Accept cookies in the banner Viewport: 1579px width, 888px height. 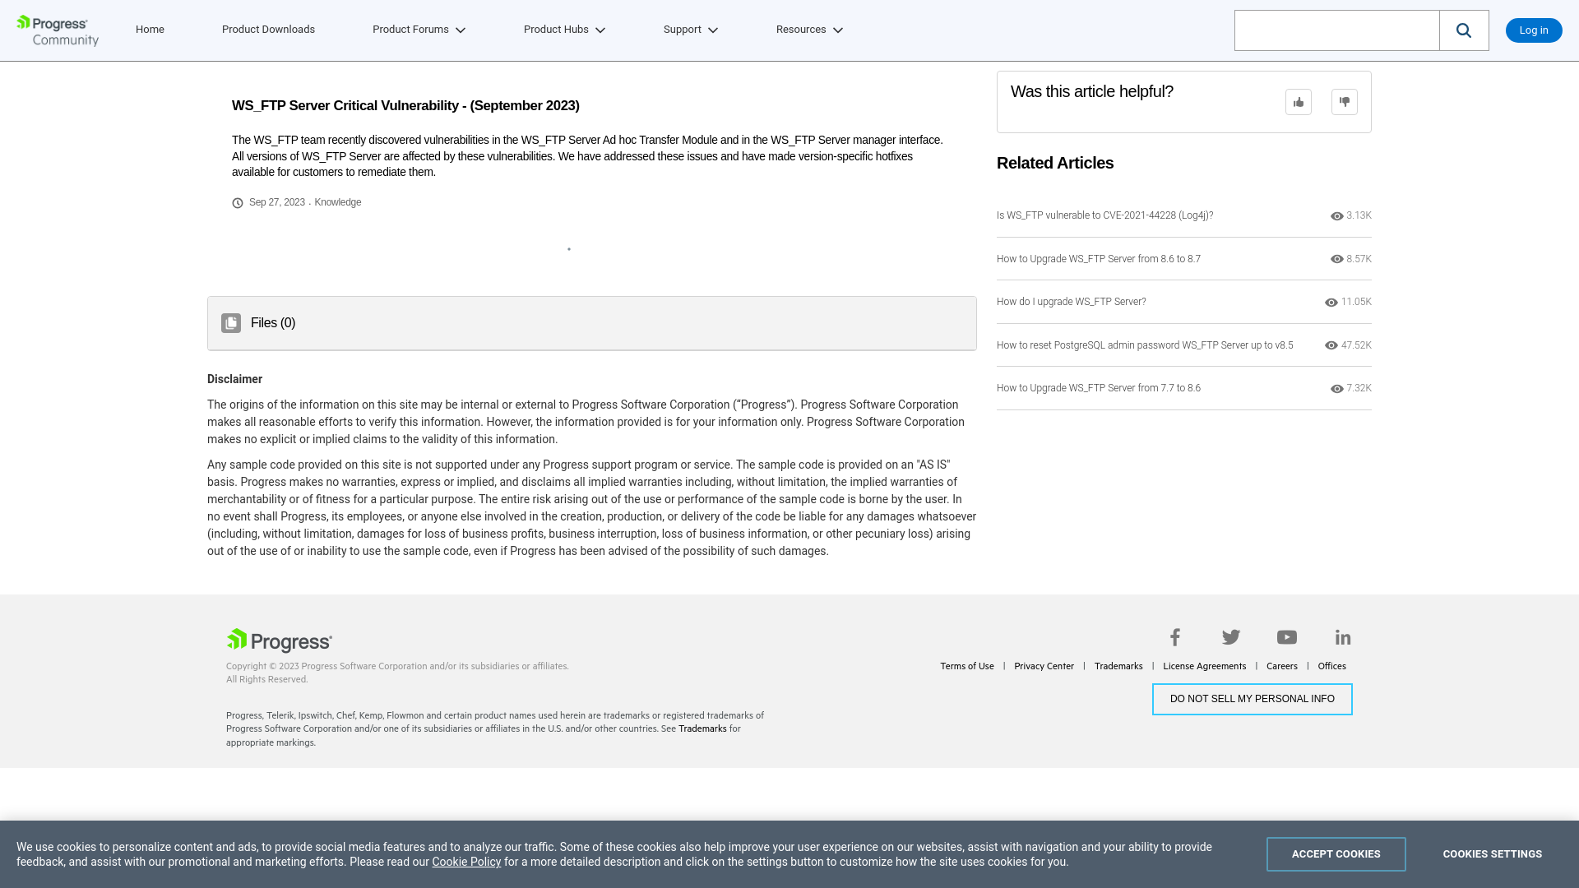pos(1336,854)
